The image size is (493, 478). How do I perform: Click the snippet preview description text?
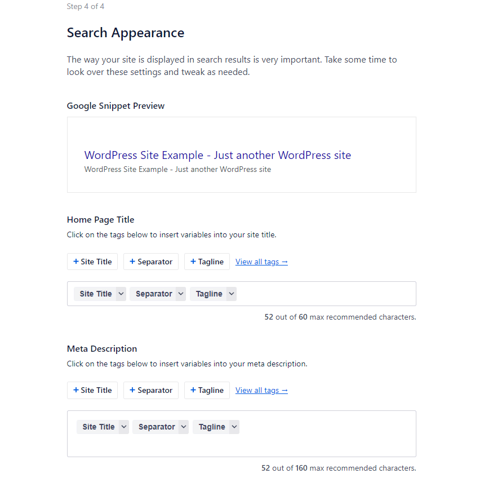tap(177, 169)
